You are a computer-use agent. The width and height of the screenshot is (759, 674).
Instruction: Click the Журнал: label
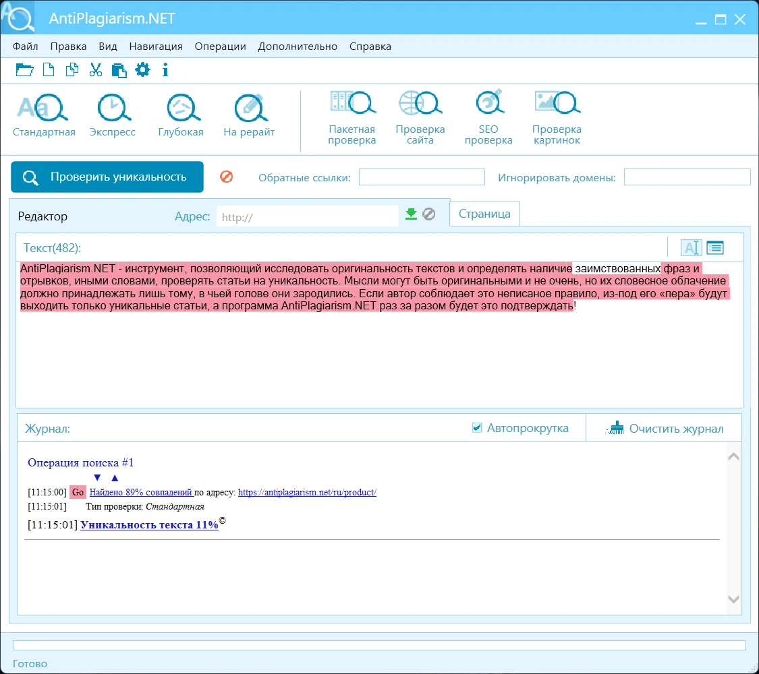point(47,429)
